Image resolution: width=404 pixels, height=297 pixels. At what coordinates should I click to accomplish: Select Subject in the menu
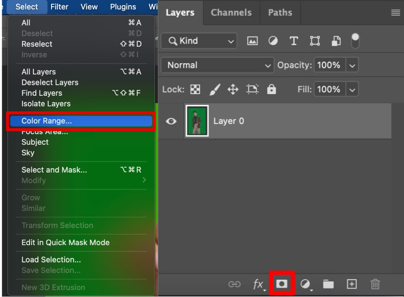35,142
